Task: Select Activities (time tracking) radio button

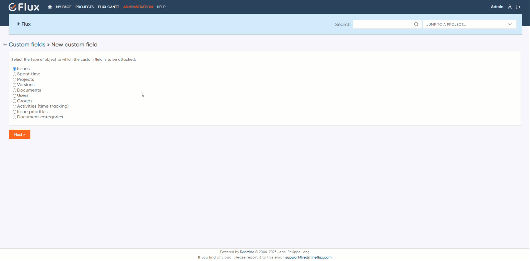Action: click(x=14, y=106)
